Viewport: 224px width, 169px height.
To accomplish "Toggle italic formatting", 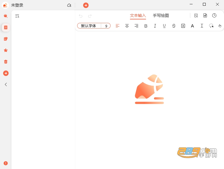I will [x=155, y=26].
